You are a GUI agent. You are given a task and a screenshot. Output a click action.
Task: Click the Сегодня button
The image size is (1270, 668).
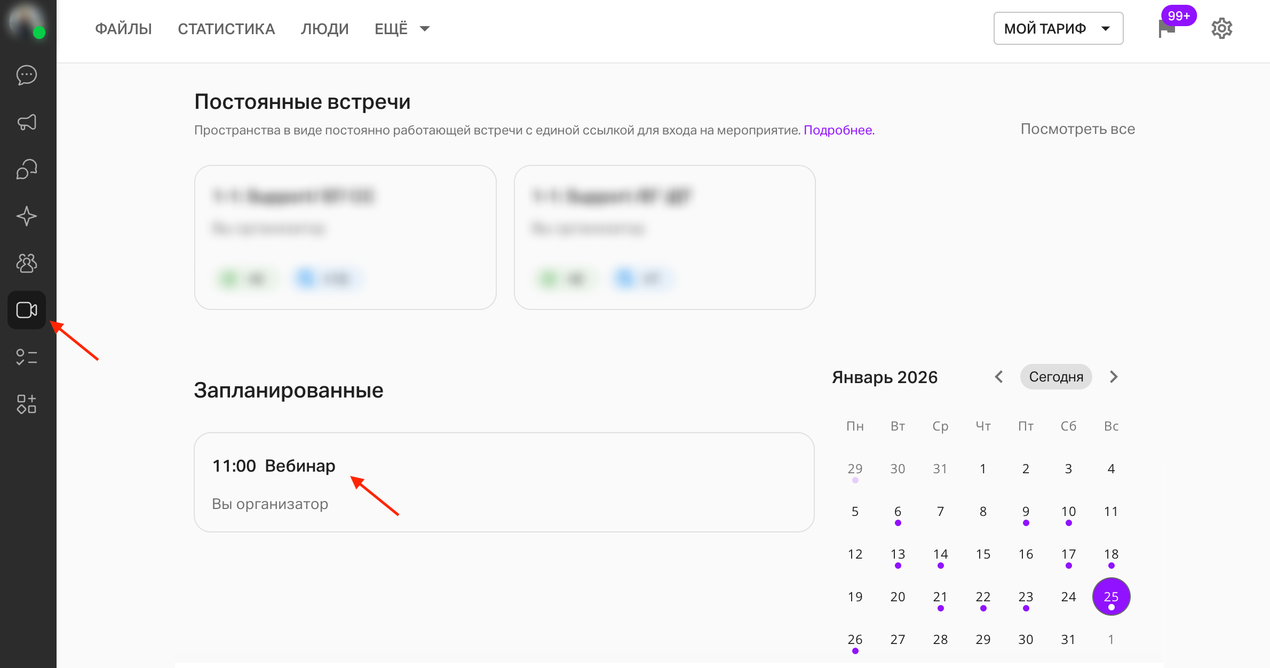[x=1056, y=377]
